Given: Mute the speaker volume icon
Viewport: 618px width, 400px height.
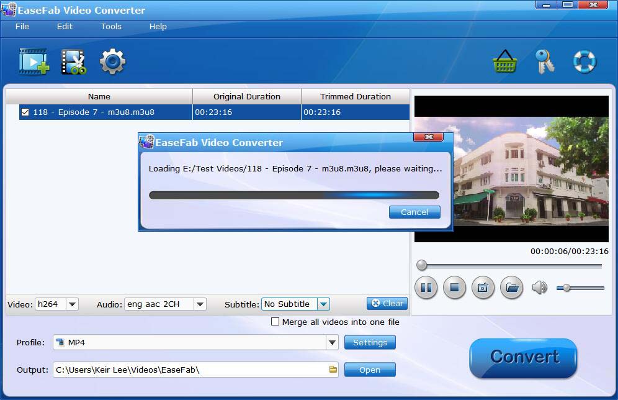Looking at the screenshot, I should coord(540,288).
